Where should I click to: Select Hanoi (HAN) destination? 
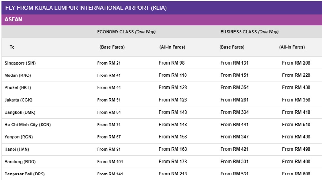pyautogui.click(x=17, y=149)
